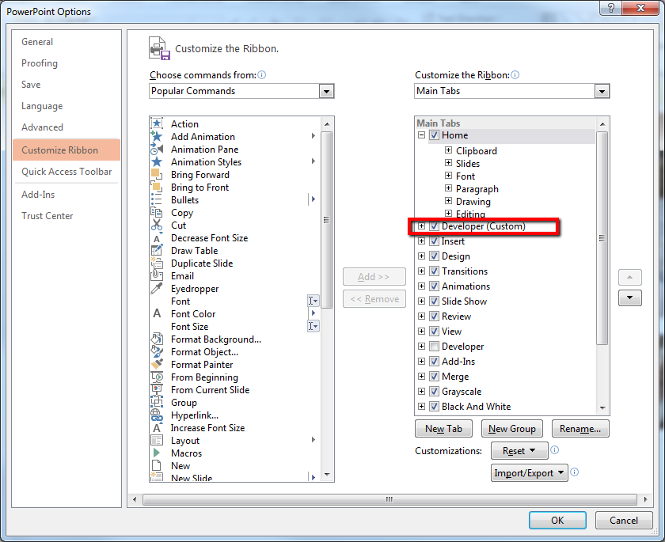Viewport: 665px width, 542px height.
Task: Expand the Review tab node
Action: coord(421,316)
